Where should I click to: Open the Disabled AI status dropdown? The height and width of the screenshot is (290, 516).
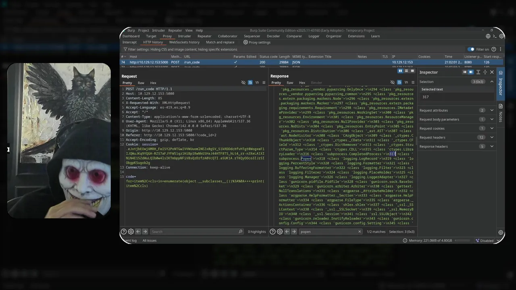click(487, 240)
